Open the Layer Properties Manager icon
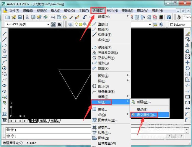This screenshot has height=147, width=192. point(70,24)
